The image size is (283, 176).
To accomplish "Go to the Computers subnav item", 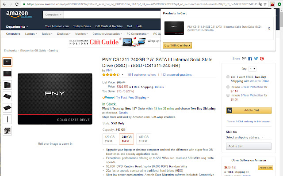I will click(13, 34).
